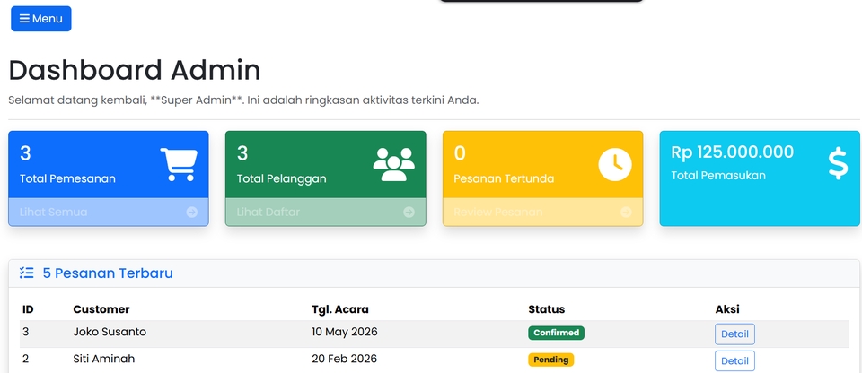862x373 pixels.
Task: Click the Pending status badge
Action: pyautogui.click(x=550, y=360)
